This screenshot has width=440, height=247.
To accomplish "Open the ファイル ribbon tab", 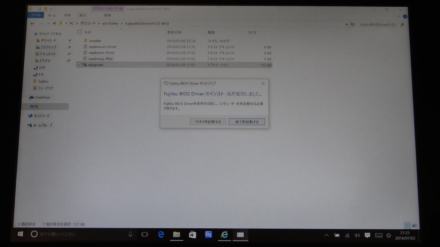I will [x=35, y=15].
